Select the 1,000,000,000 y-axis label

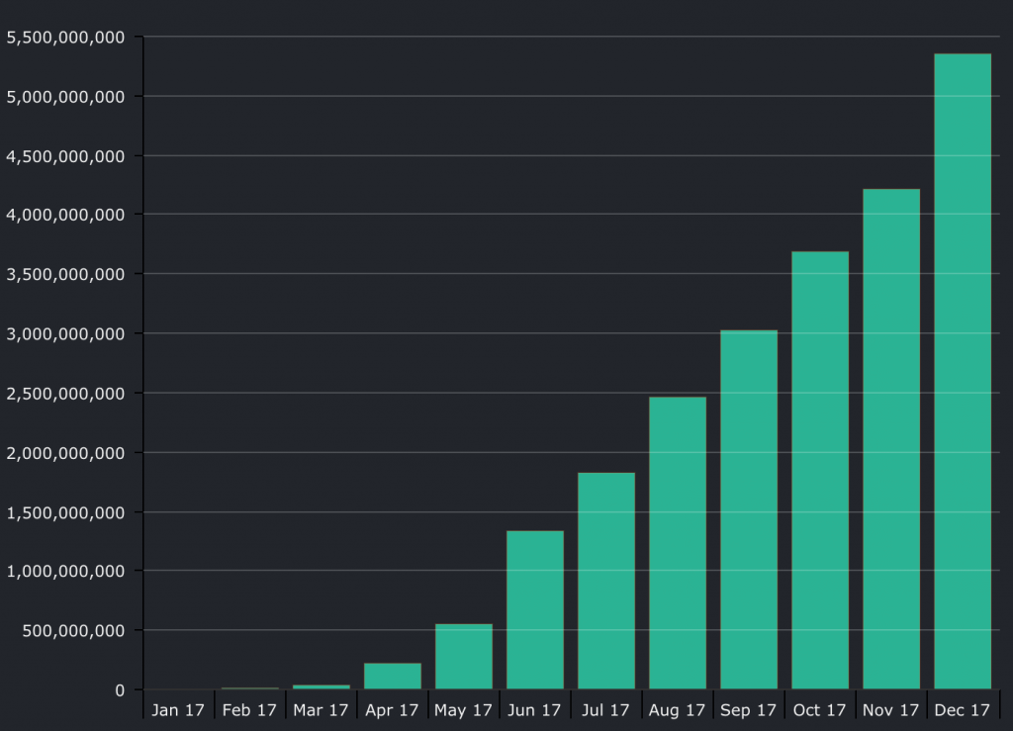65,571
